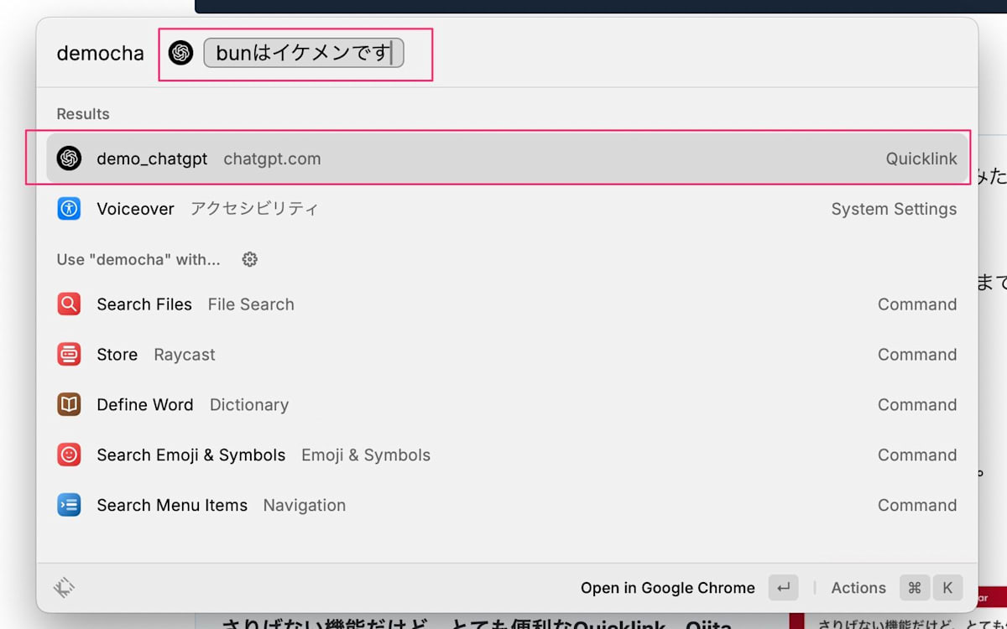Click the red emoji smiley icon
This screenshot has height=629, width=1007.
69,455
